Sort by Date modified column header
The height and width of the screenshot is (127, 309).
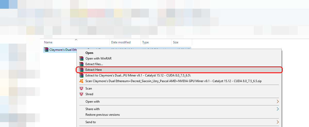[125, 42]
